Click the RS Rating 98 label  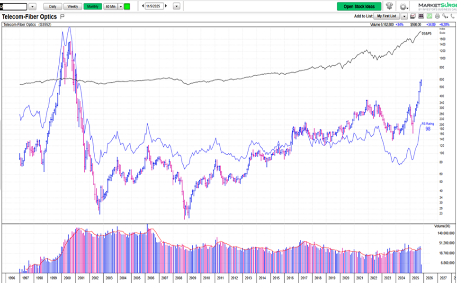click(x=427, y=126)
